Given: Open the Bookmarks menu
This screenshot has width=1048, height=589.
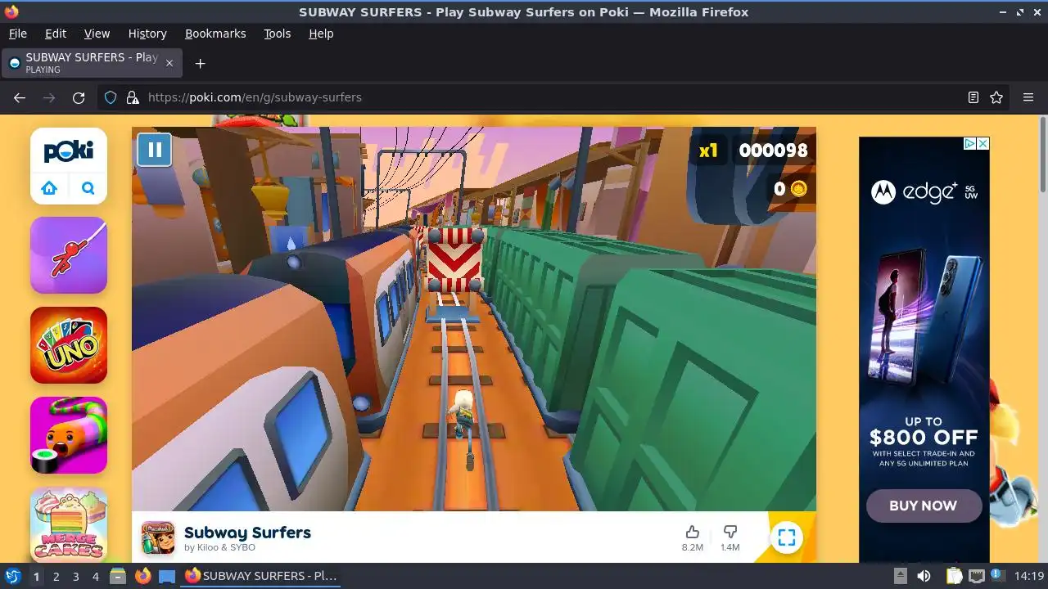Looking at the screenshot, I should coord(215,34).
